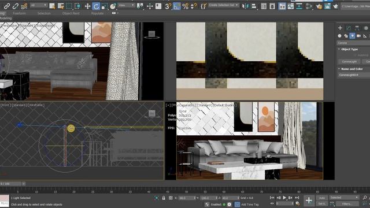Screen dimensions: 370x208
Task: Open the Corona light type dropdown
Action: (353, 43)
